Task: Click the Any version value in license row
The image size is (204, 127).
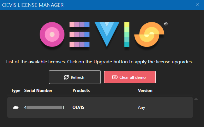Action: click(141, 107)
